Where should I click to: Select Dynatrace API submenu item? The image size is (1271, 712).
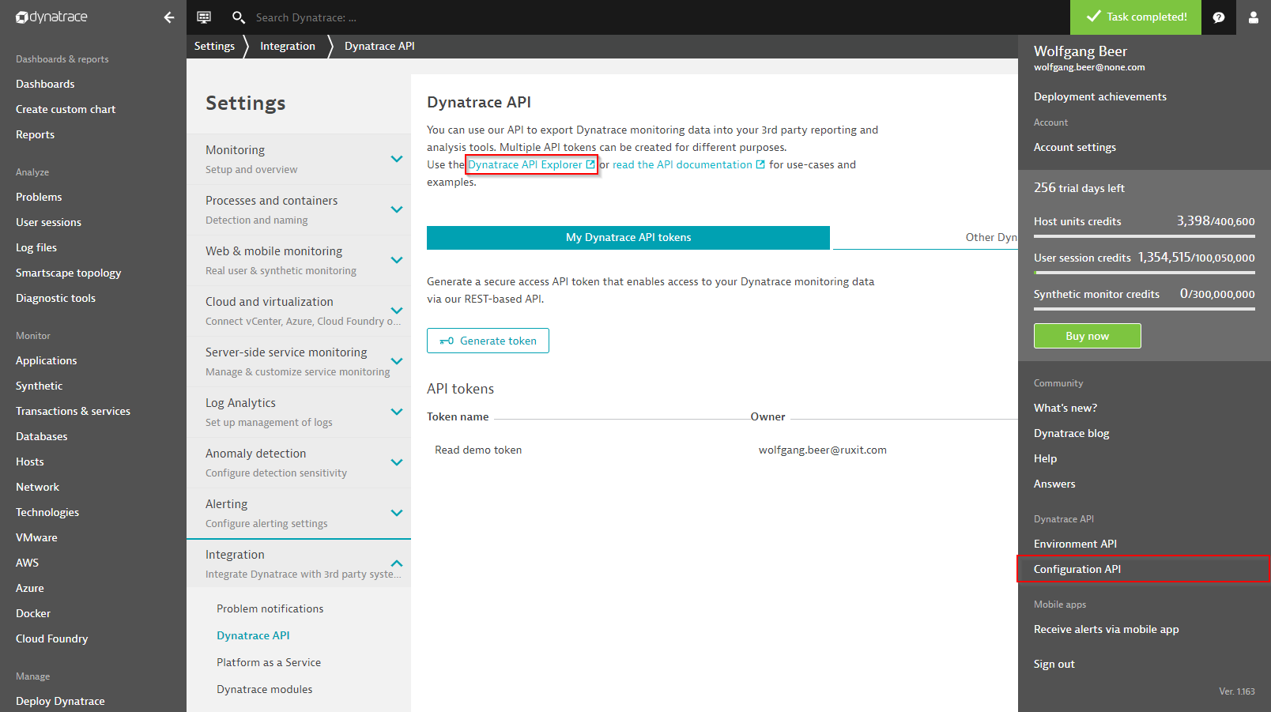pyautogui.click(x=253, y=635)
